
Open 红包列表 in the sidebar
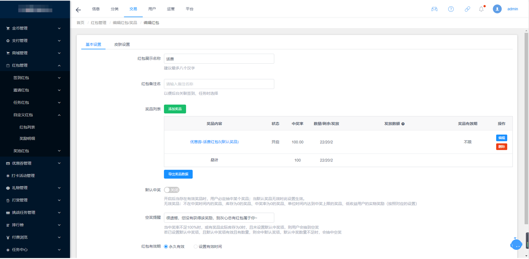click(27, 127)
